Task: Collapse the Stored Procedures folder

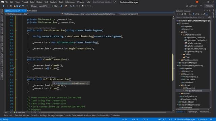Action: tap(182, 35)
